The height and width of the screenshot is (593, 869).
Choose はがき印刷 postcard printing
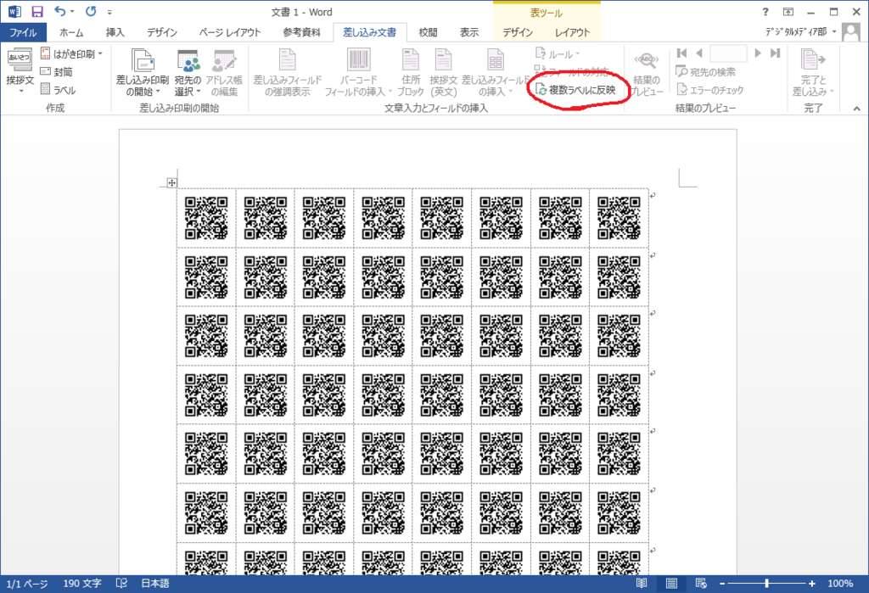point(68,53)
